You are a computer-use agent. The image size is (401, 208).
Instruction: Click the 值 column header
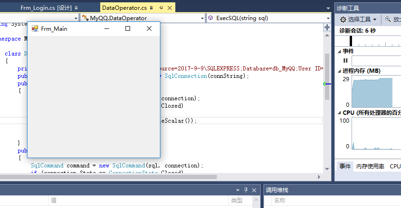(54, 201)
